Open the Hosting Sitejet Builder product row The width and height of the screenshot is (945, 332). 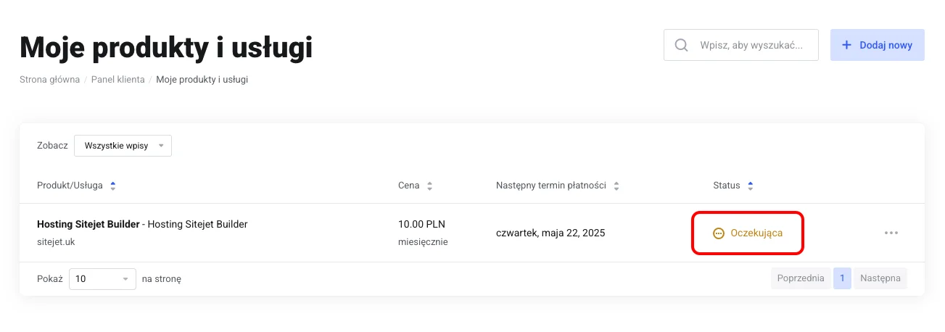tap(142, 225)
